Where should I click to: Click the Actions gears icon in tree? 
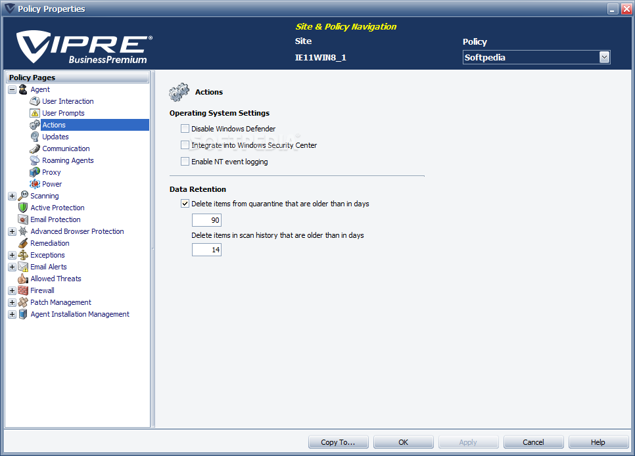pos(35,125)
